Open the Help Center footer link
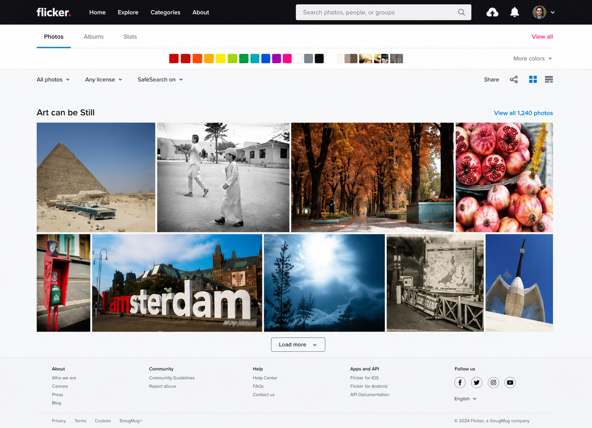This screenshot has height=428, width=592. [x=265, y=378]
